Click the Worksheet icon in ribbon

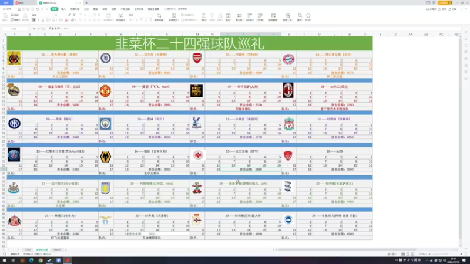pyautogui.click(x=260, y=16)
